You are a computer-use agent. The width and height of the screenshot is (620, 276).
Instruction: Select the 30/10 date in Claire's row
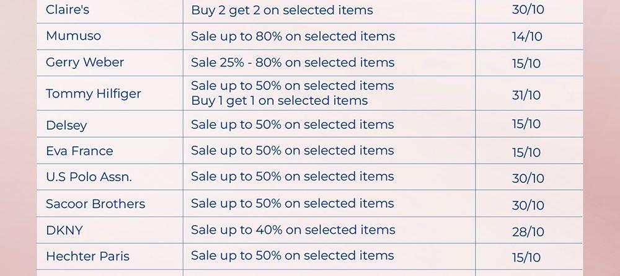click(x=528, y=10)
